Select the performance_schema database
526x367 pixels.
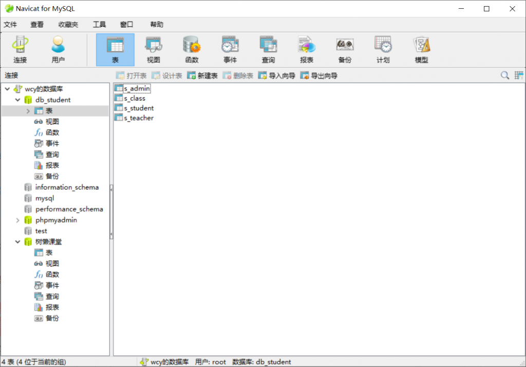click(x=64, y=209)
